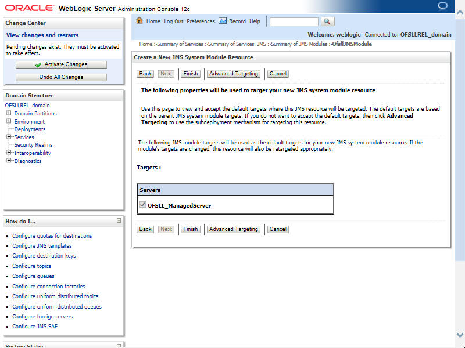Expand the Diagnostics tree node
465x348 pixels.
point(9,161)
